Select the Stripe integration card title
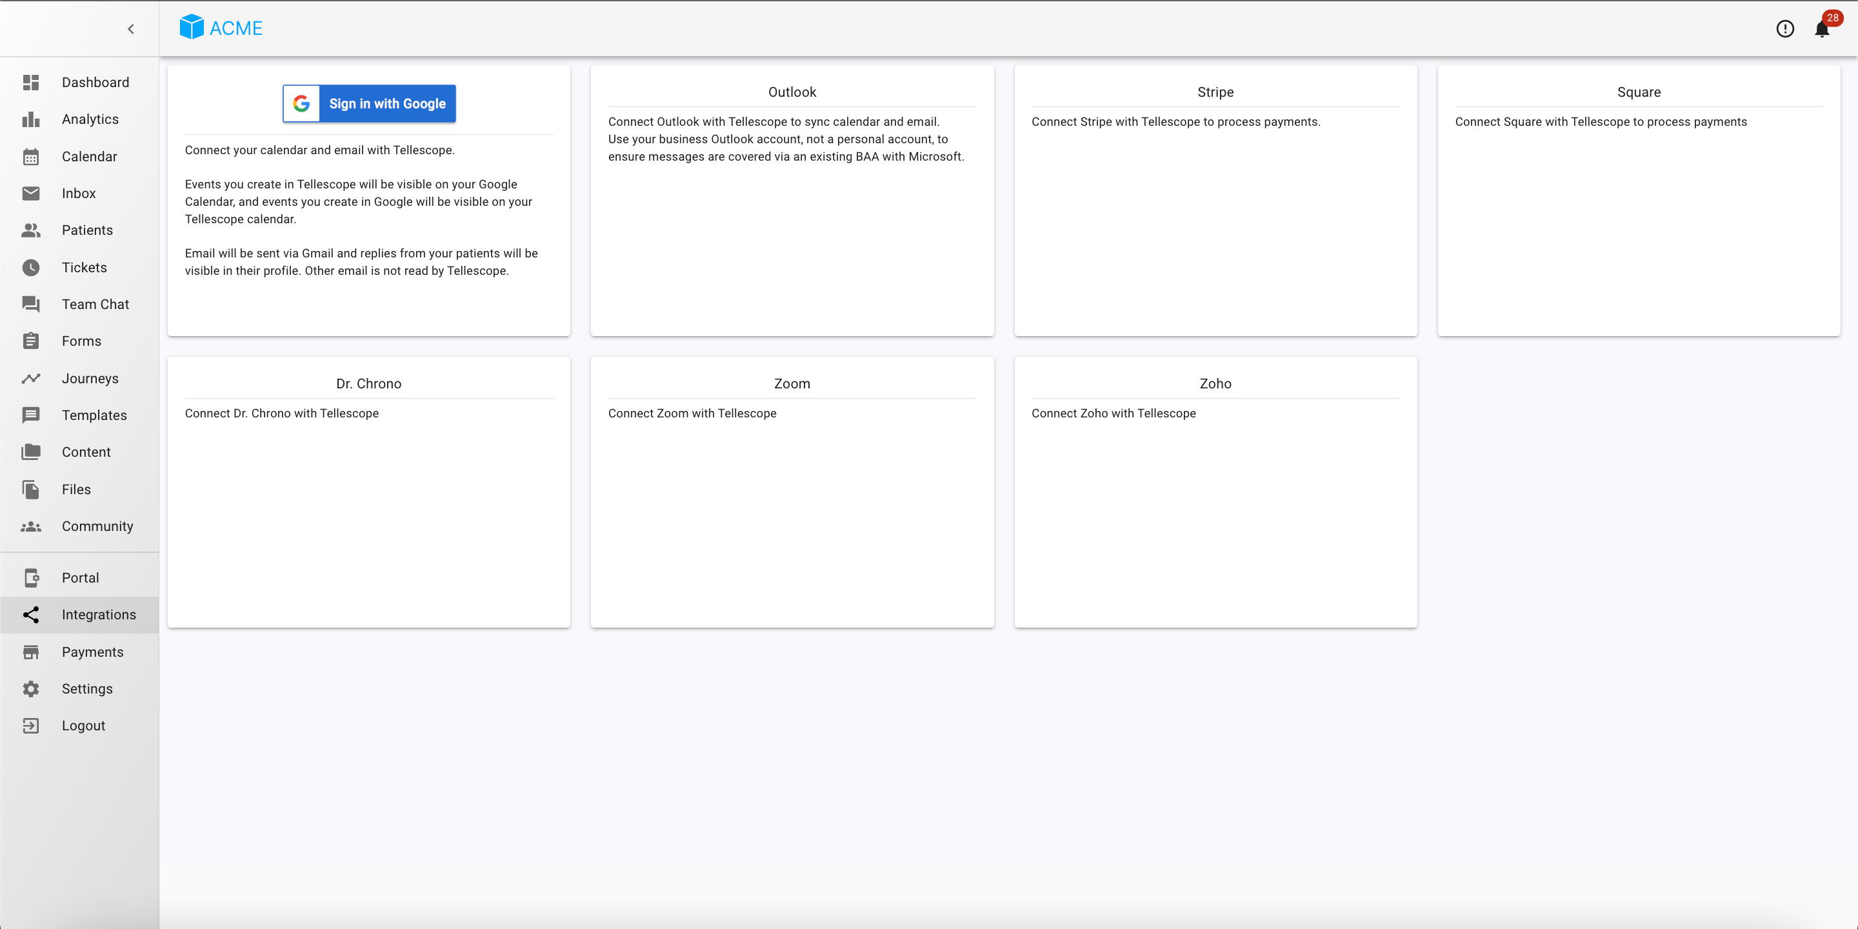 [x=1215, y=92]
